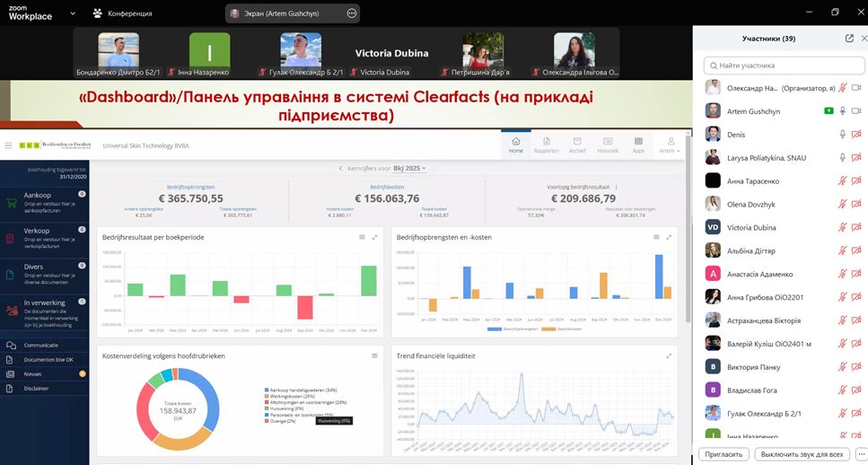The height and width of the screenshot is (465, 868).
Task: Expand Bedrijfsresultaat per boekperiode chart fullscreen
Action: click(375, 237)
